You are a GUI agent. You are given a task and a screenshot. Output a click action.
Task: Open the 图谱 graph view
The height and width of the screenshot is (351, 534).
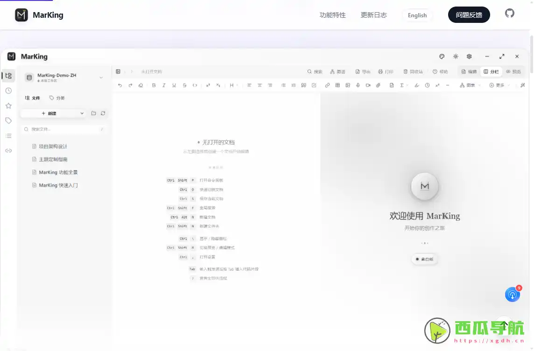click(x=337, y=72)
